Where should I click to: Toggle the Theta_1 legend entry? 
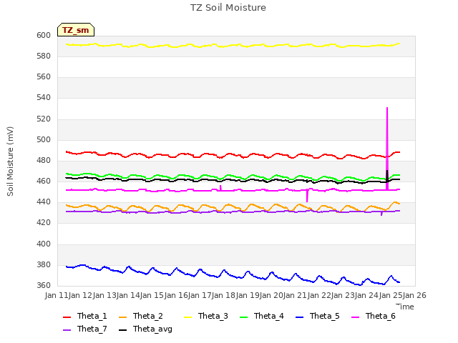coord(85,316)
